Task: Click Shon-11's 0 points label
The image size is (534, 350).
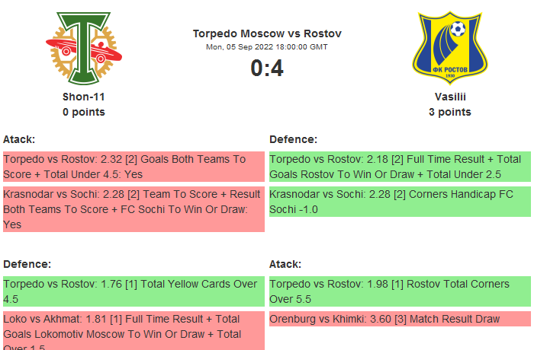Action: pos(84,112)
